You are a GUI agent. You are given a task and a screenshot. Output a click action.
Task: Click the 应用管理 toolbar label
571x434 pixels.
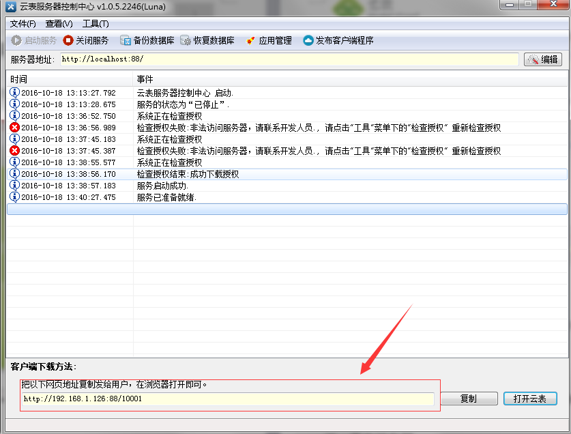[x=276, y=40]
